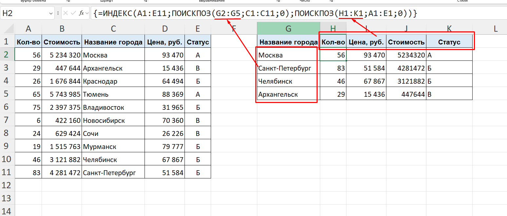Select column E header
This screenshot has width=507, height=216.
(x=198, y=28)
